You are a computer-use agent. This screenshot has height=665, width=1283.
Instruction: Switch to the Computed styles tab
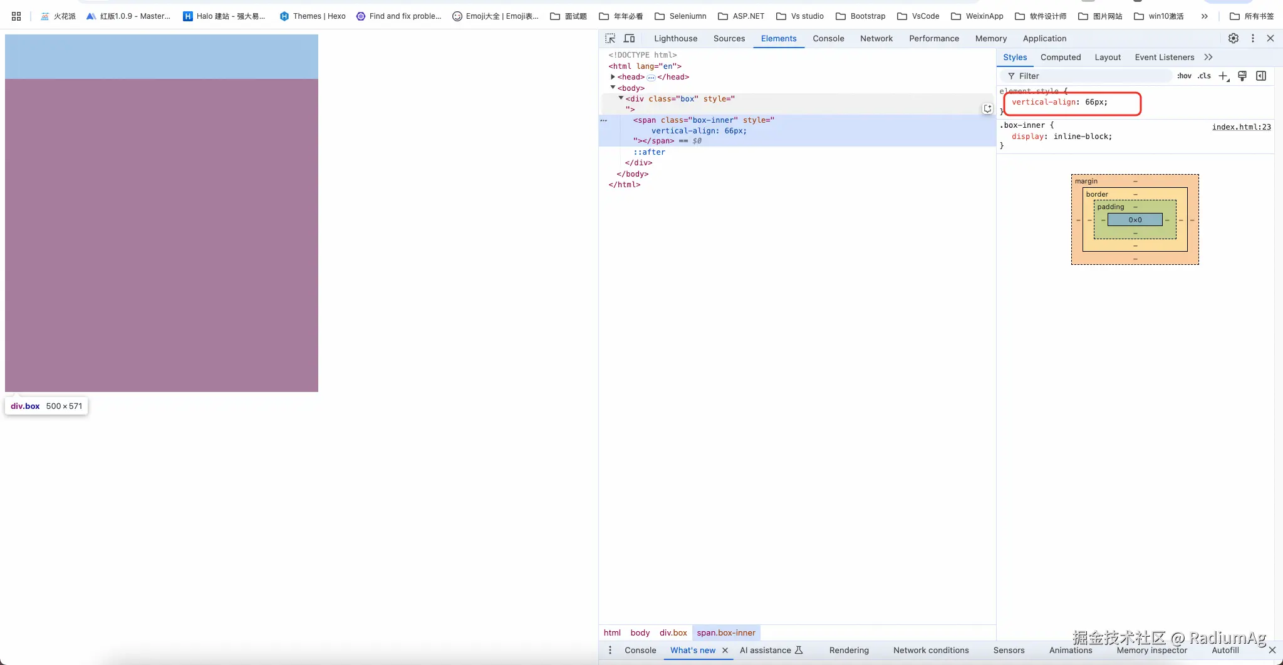(x=1061, y=57)
